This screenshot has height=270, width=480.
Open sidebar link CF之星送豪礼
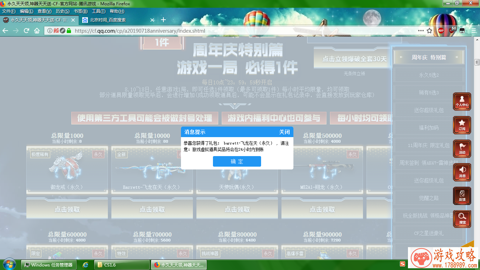(429, 233)
